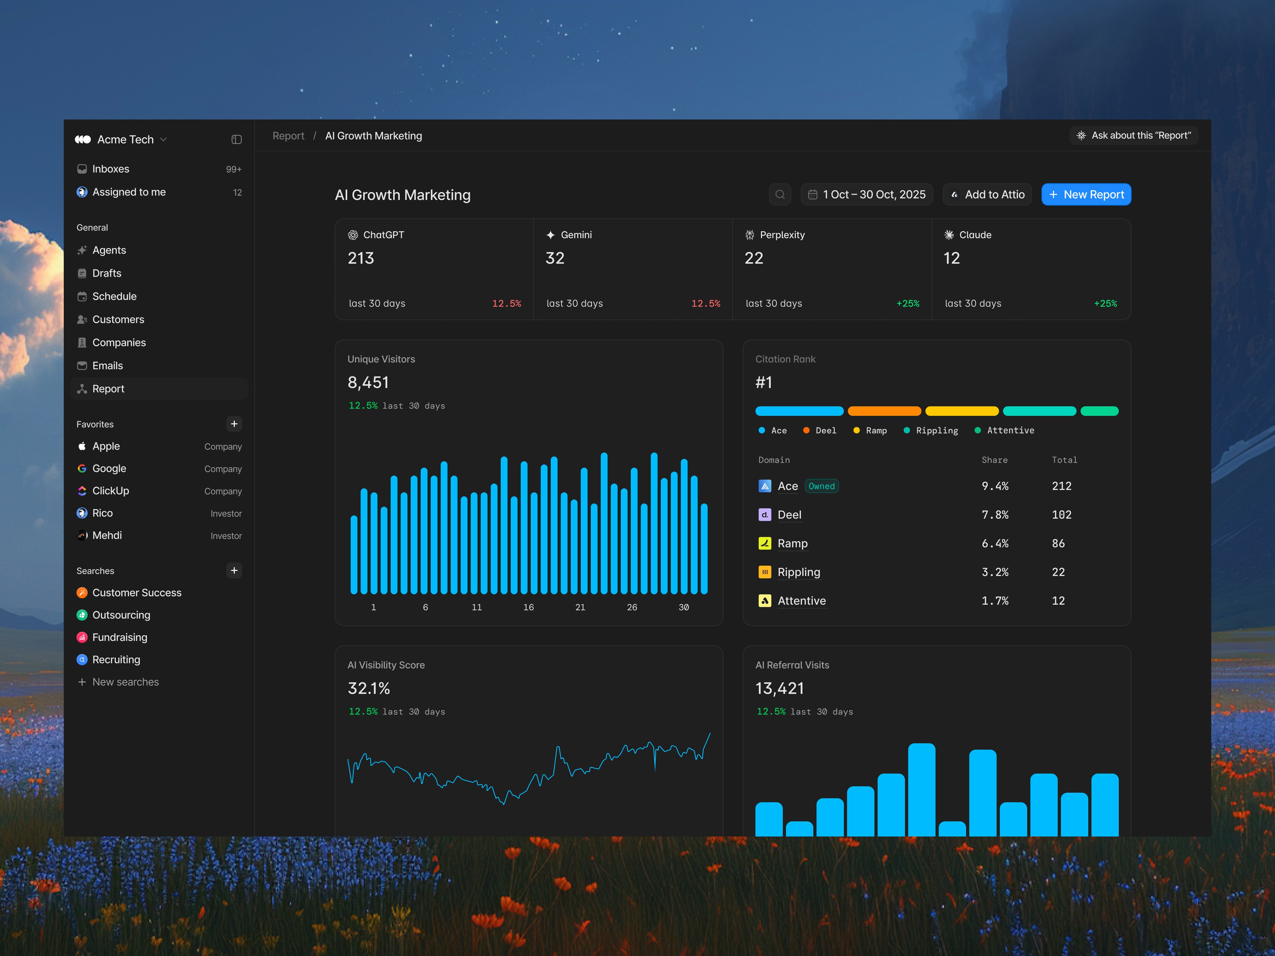Click the teal Rippling rank bar

pyautogui.click(x=1040, y=411)
